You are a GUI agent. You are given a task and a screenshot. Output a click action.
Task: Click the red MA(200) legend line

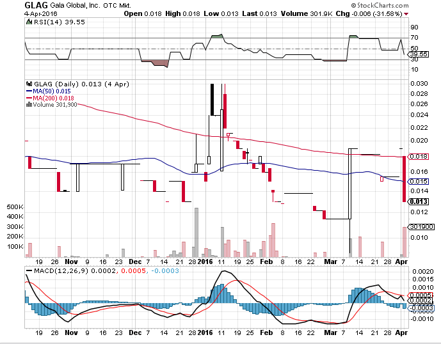[x=29, y=98]
